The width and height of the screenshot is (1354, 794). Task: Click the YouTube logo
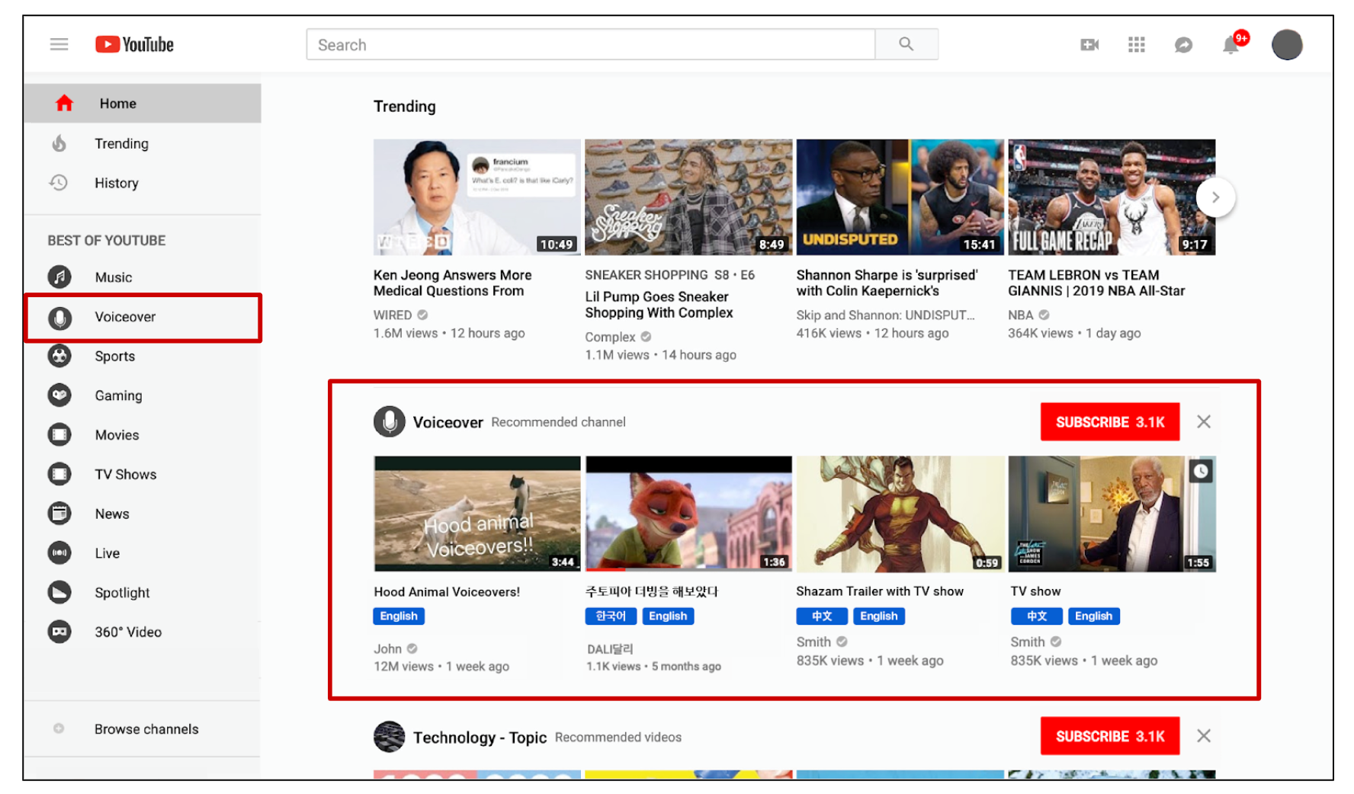click(134, 45)
